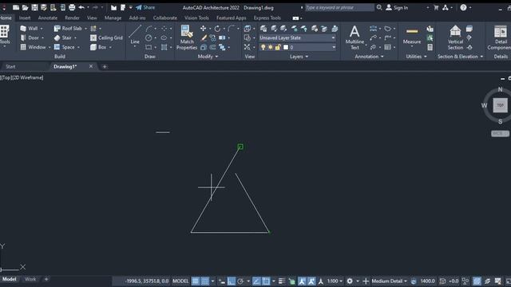Screen dimensions: 511x287
Task: Select the Rectangle draw tool
Action: click(149, 47)
